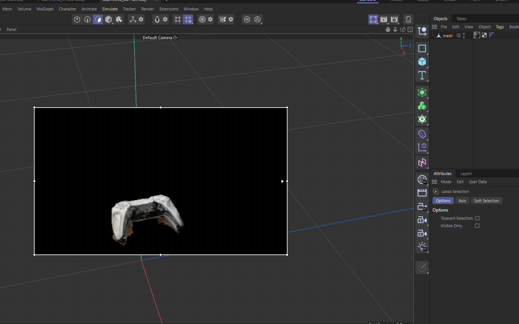The height and width of the screenshot is (324, 519).
Task: Check the Visible Only option
Action: 477,225
